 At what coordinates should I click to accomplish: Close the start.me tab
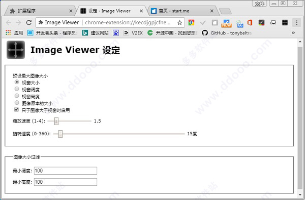[x=212, y=11]
